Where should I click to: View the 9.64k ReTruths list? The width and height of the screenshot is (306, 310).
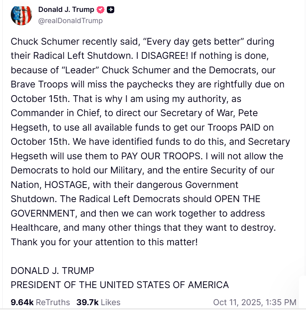click(x=40, y=302)
